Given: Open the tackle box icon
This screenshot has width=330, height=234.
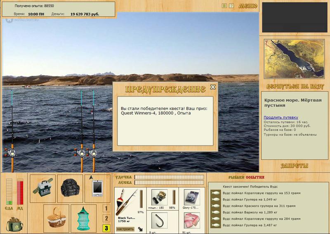Looking at the screenshot, I should click(43, 188).
